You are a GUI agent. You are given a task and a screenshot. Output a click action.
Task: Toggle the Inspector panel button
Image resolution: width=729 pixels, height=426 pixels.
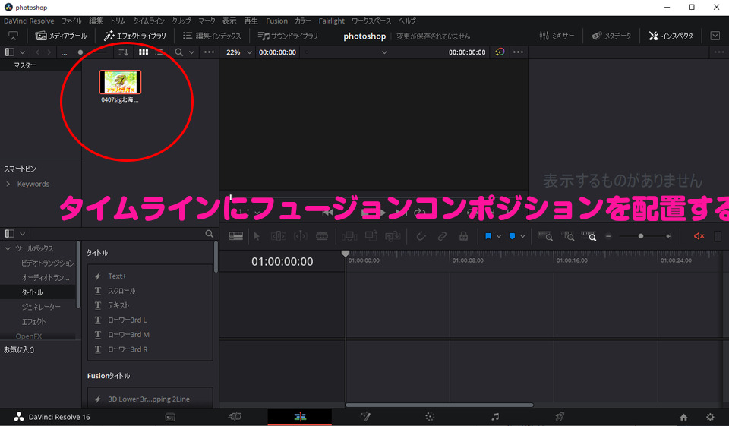671,36
